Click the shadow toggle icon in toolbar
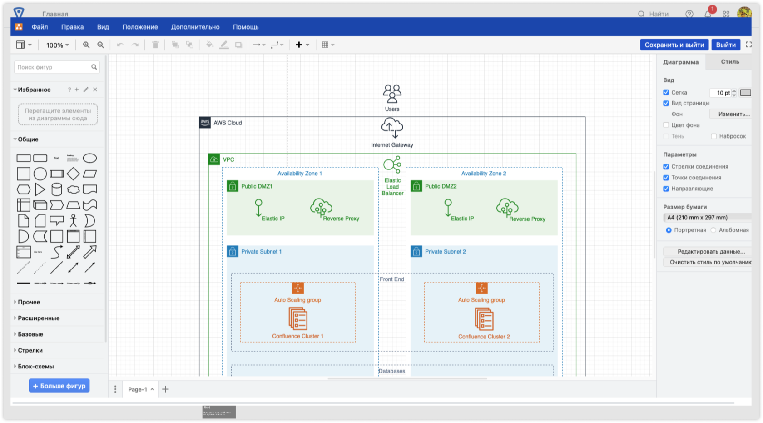 238,45
